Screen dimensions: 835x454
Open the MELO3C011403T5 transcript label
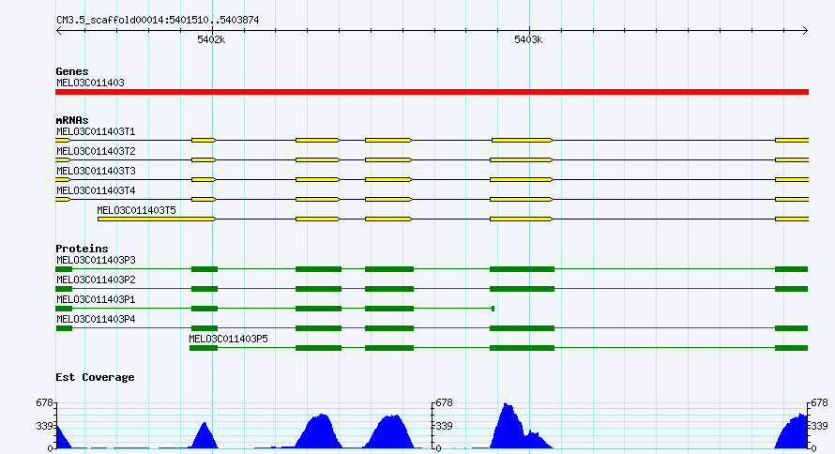click(x=136, y=211)
